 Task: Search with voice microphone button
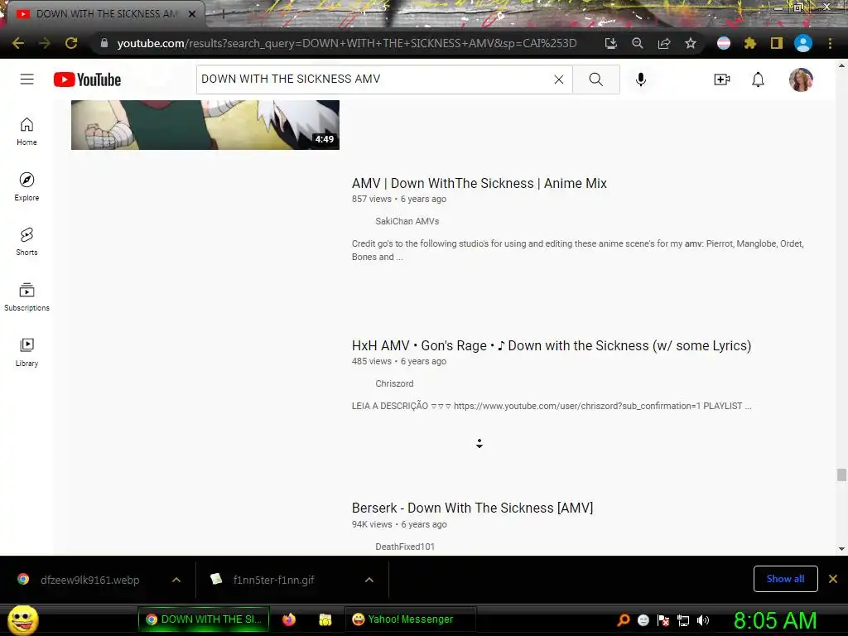tap(640, 79)
